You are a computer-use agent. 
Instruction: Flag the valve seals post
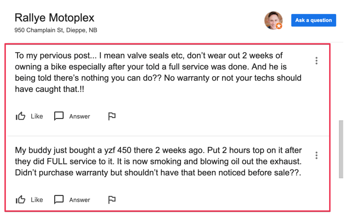112,116
